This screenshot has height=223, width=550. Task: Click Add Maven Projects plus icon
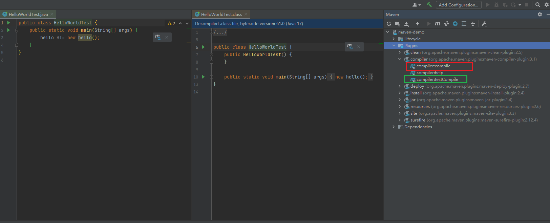click(x=418, y=24)
